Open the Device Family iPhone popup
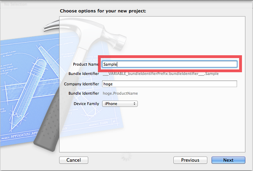 coord(120,104)
